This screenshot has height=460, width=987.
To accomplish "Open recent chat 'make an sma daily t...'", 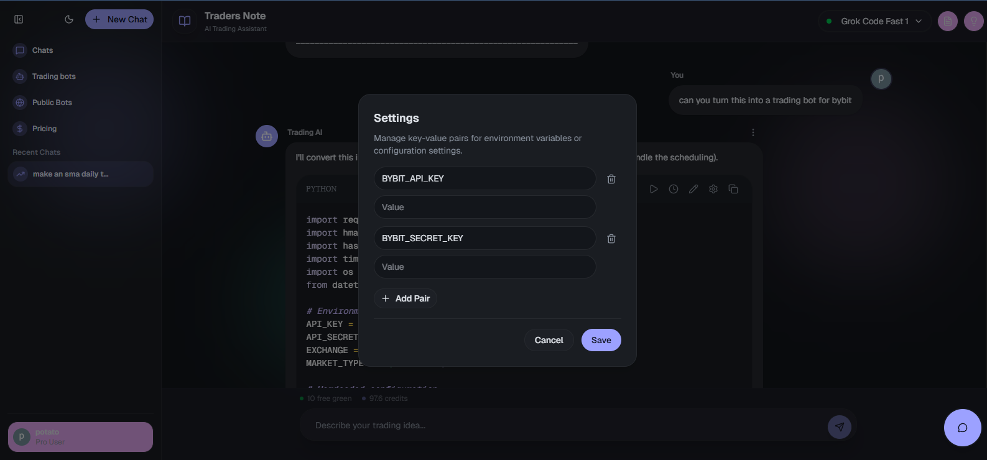I will click(x=81, y=174).
